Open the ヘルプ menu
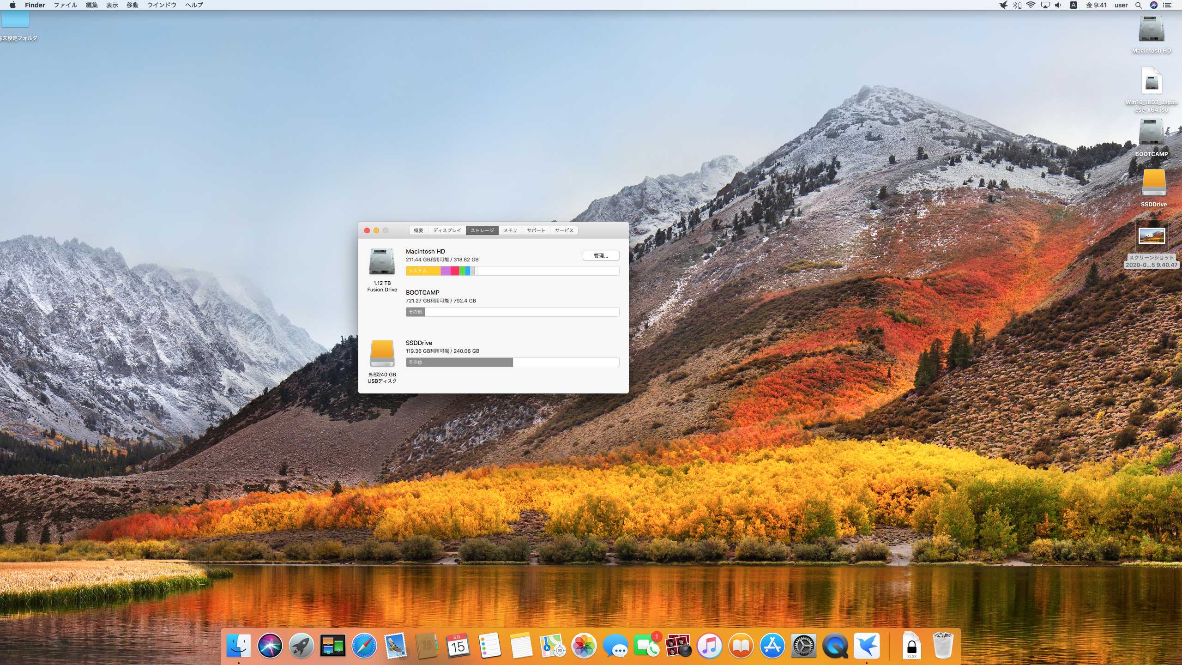The width and height of the screenshot is (1182, 665). [194, 5]
